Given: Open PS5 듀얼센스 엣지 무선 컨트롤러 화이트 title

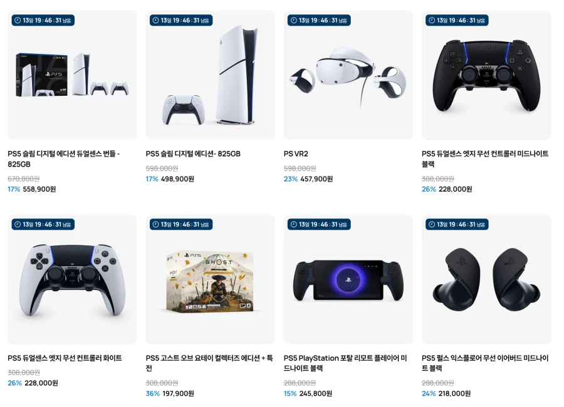Looking at the screenshot, I should coord(65,358).
